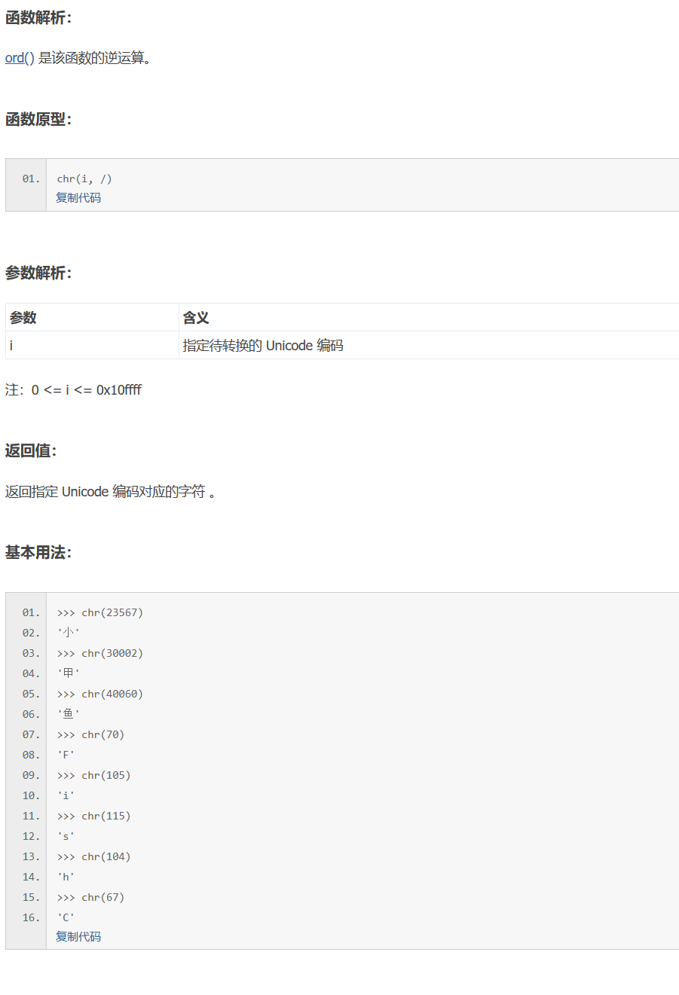Image resolution: width=679 pixels, height=995 pixels.
Task: Select the chr(i, /) code line
Action: (x=83, y=179)
